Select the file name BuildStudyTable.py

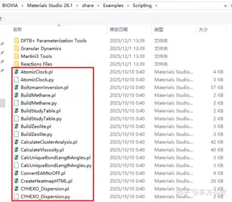pos(41,119)
